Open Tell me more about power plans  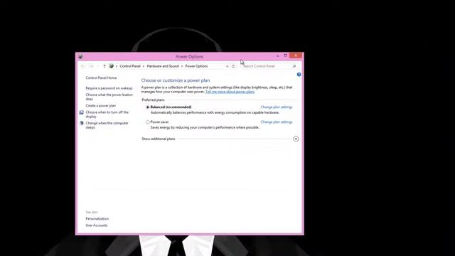(x=230, y=92)
